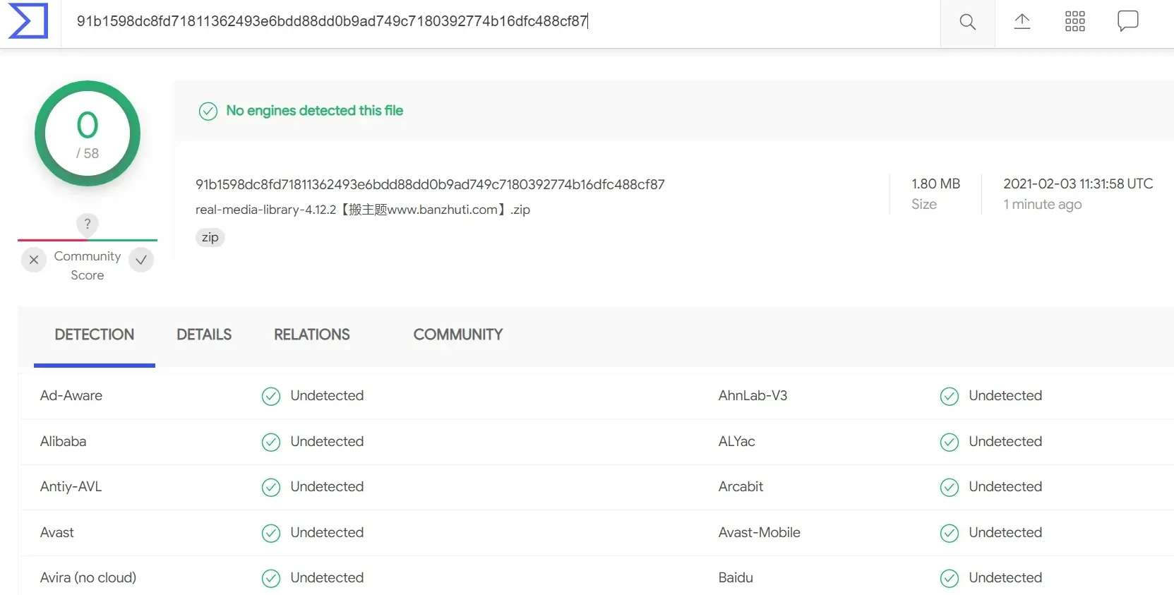Screen dimensions: 1174x595
Task: Click the 0 / 58 detection score circle
Action: click(88, 133)
